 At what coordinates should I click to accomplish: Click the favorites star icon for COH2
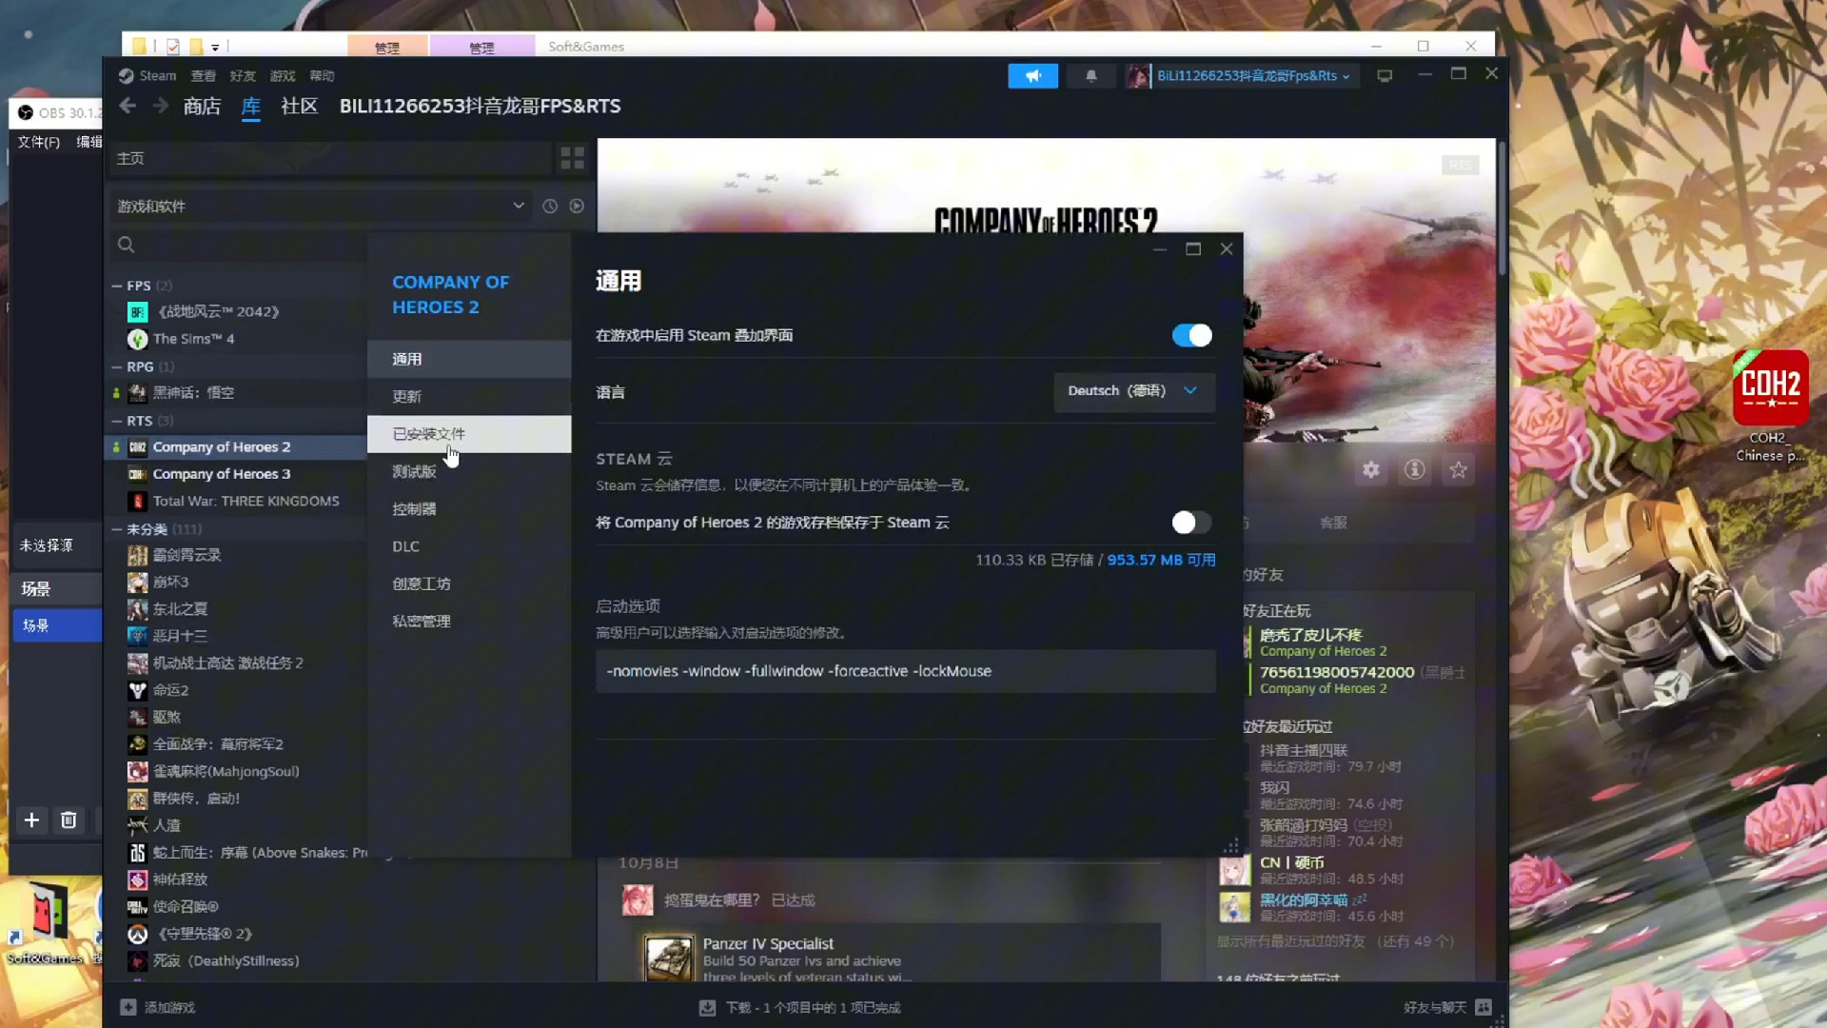coord(1458,469)
